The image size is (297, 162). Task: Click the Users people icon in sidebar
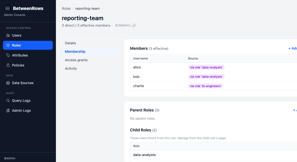coord(8,35)
